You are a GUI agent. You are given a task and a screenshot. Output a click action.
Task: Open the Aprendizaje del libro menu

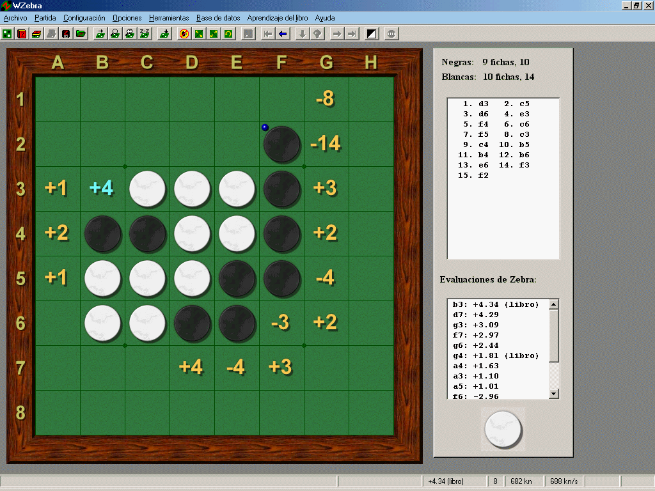(x=278, y=18)
